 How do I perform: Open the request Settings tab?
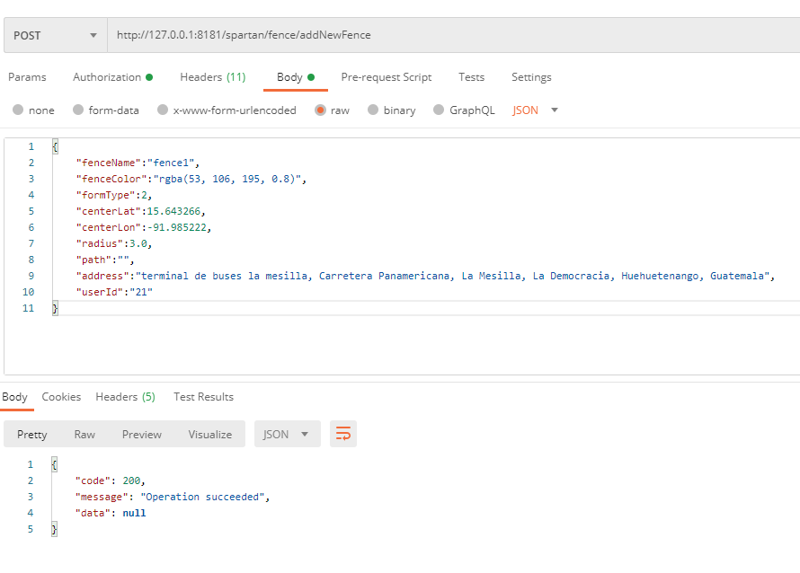(531, 77)
